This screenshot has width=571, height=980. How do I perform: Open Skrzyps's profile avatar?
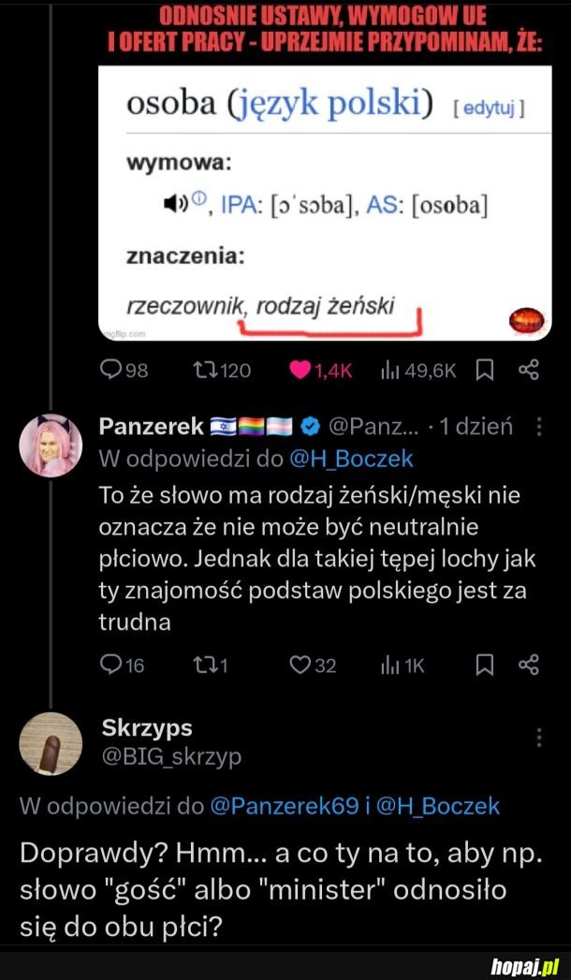[51, 744]
